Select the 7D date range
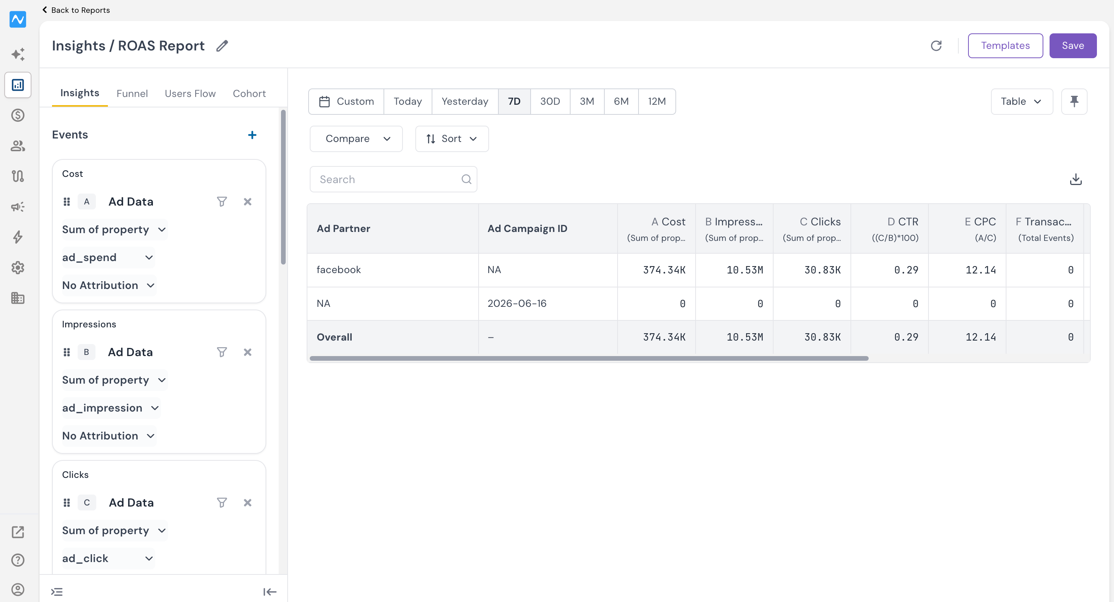The height and width of the screenshot is (602, 1114). 514,102
